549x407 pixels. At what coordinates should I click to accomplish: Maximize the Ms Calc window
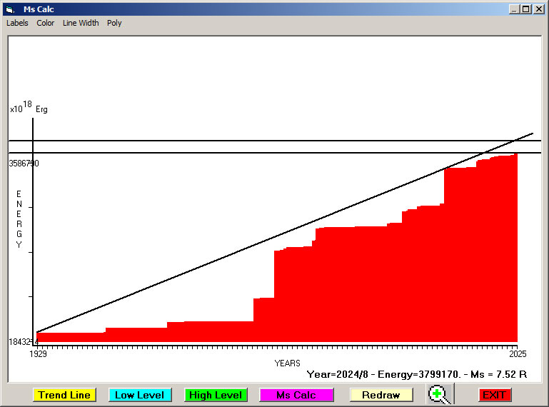(525, 9)
